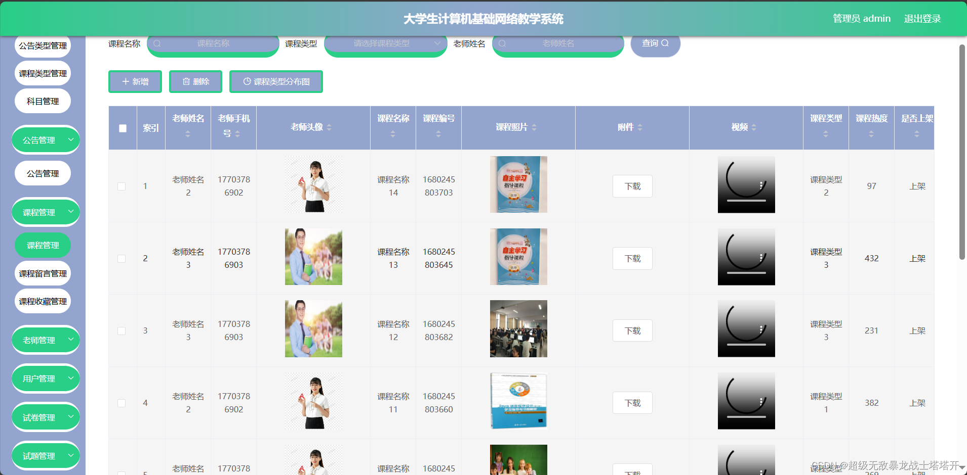The image size is (967, 475).
Task: Click the 查询 search button
Action: tap(655, 43)
